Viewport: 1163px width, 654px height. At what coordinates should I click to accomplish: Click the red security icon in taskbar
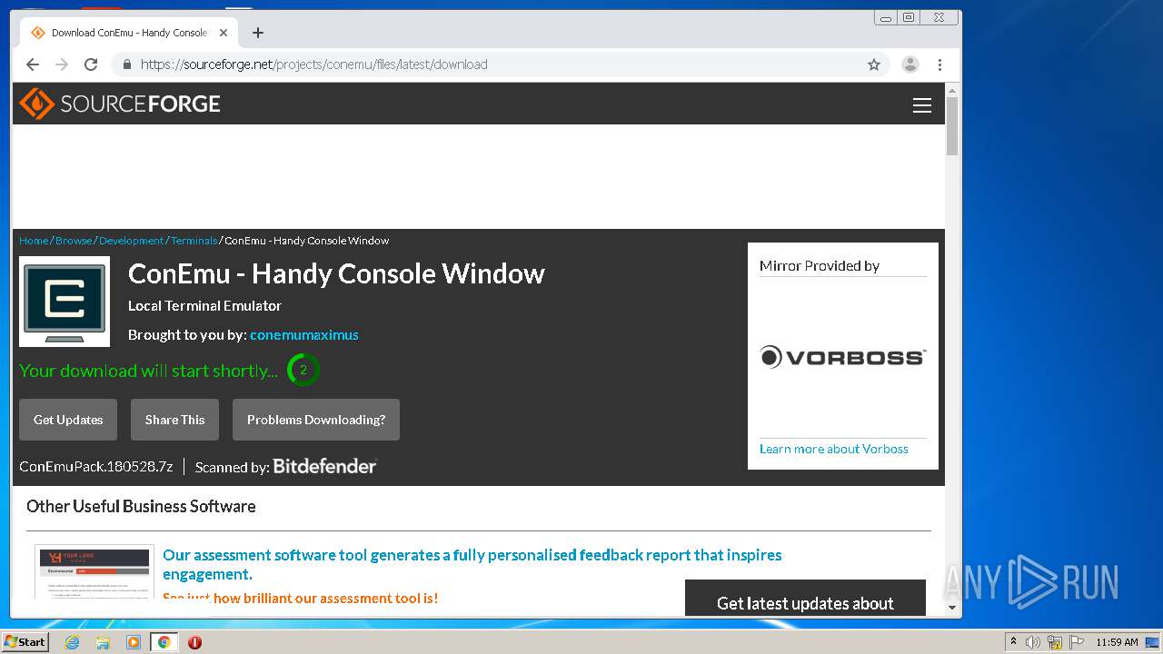(194, 642)
